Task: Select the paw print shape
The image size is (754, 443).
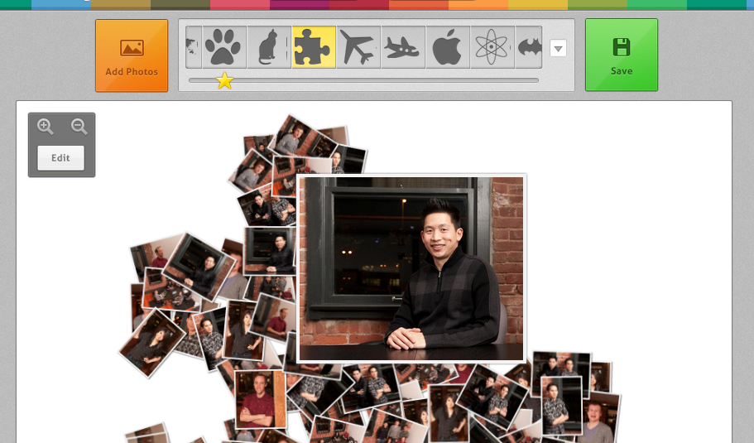Action: pyautogui.click(x=223, y=47)
